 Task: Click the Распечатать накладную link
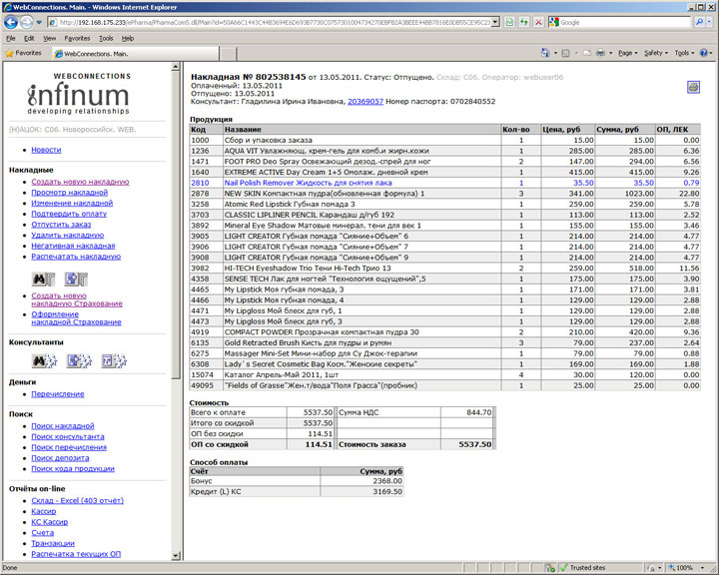(x=76, y=257)
